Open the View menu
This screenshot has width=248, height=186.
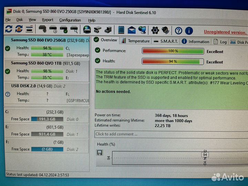click(32, 20)
